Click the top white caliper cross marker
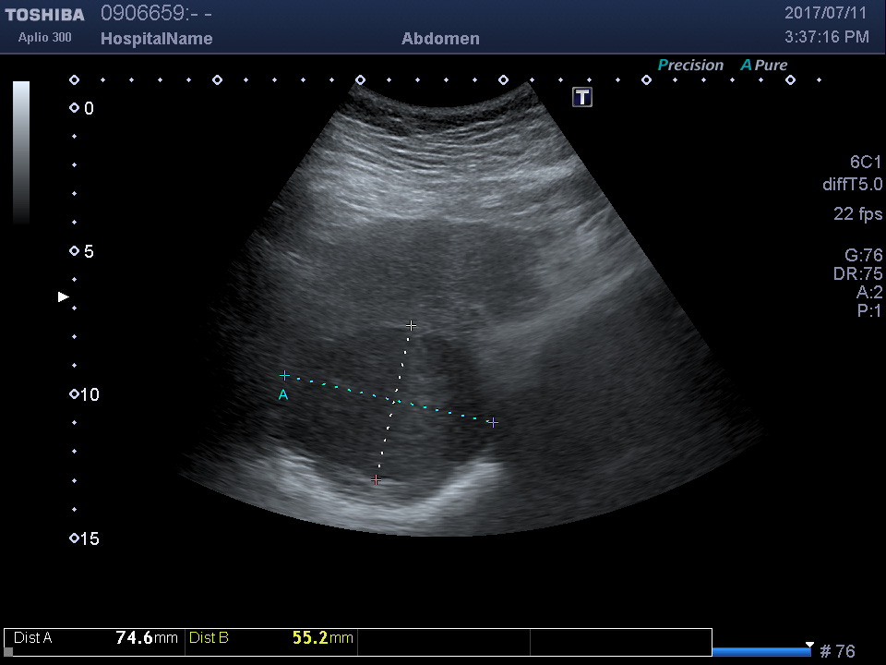The width and height of the screenshot is (886, 665). click(x=412, y=325)
